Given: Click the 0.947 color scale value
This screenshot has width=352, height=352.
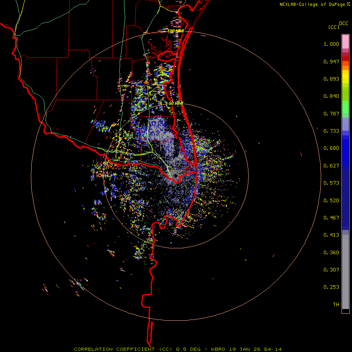Looking at the screenshot, I should 331,61.
